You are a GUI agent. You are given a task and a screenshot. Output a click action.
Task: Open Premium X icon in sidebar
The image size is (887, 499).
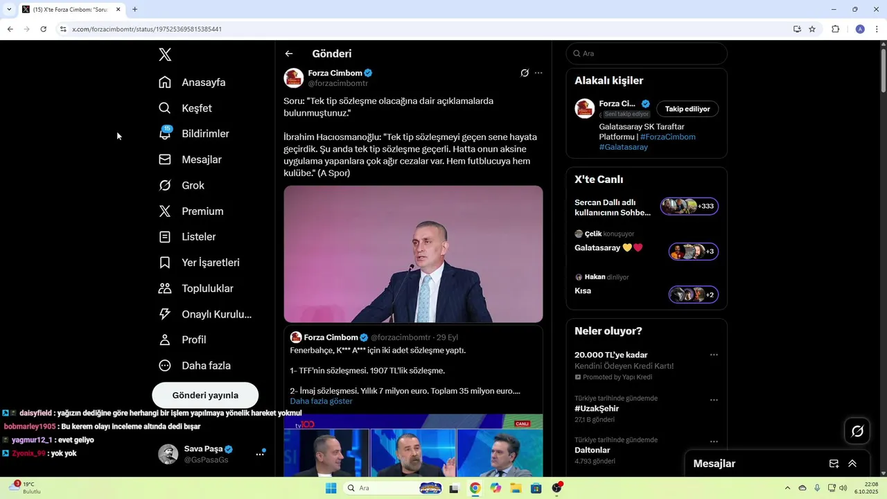(165, 211)
